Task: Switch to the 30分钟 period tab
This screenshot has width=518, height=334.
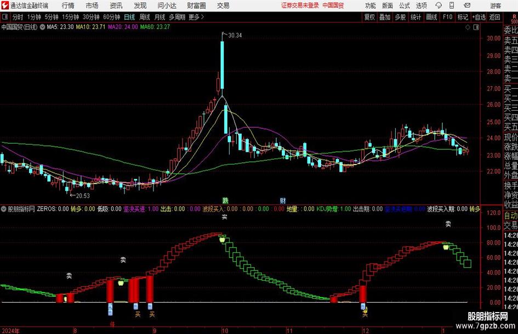Action: [91, 17]
